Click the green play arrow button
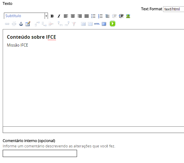 pos(112,24)
